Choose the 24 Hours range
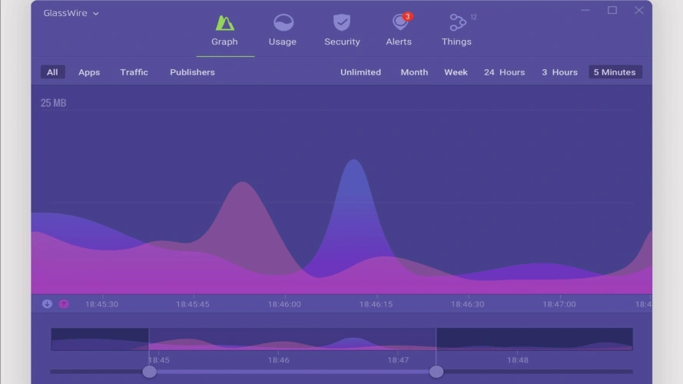The height and width of the screenshot is (384, 683). point(504,72)
